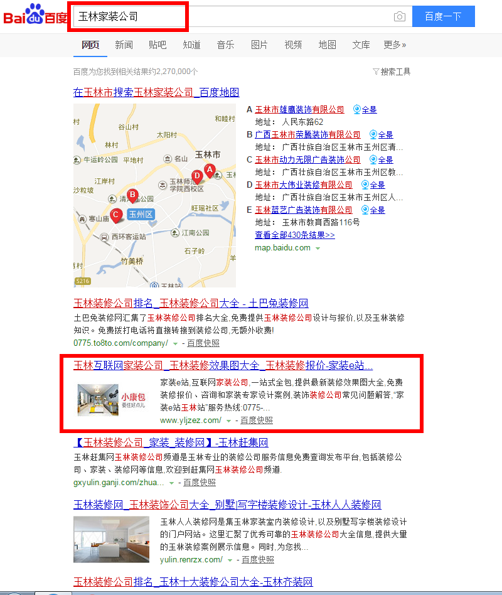Open 广西玉林市荣腾装饰有限公司 link
Screen dimensions: 502x595
[x=307, y=135]
